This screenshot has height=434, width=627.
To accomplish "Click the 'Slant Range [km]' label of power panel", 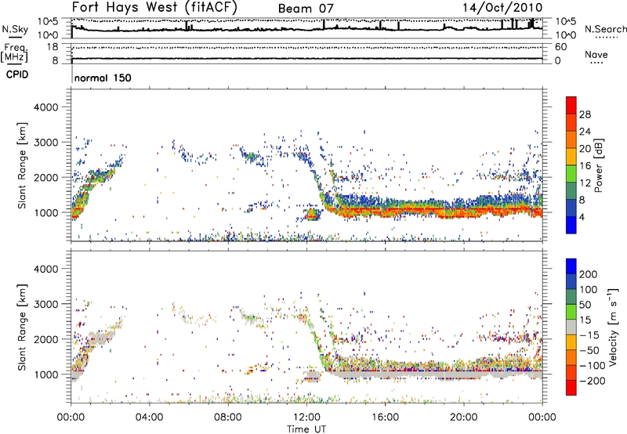I will coord(22,165).
